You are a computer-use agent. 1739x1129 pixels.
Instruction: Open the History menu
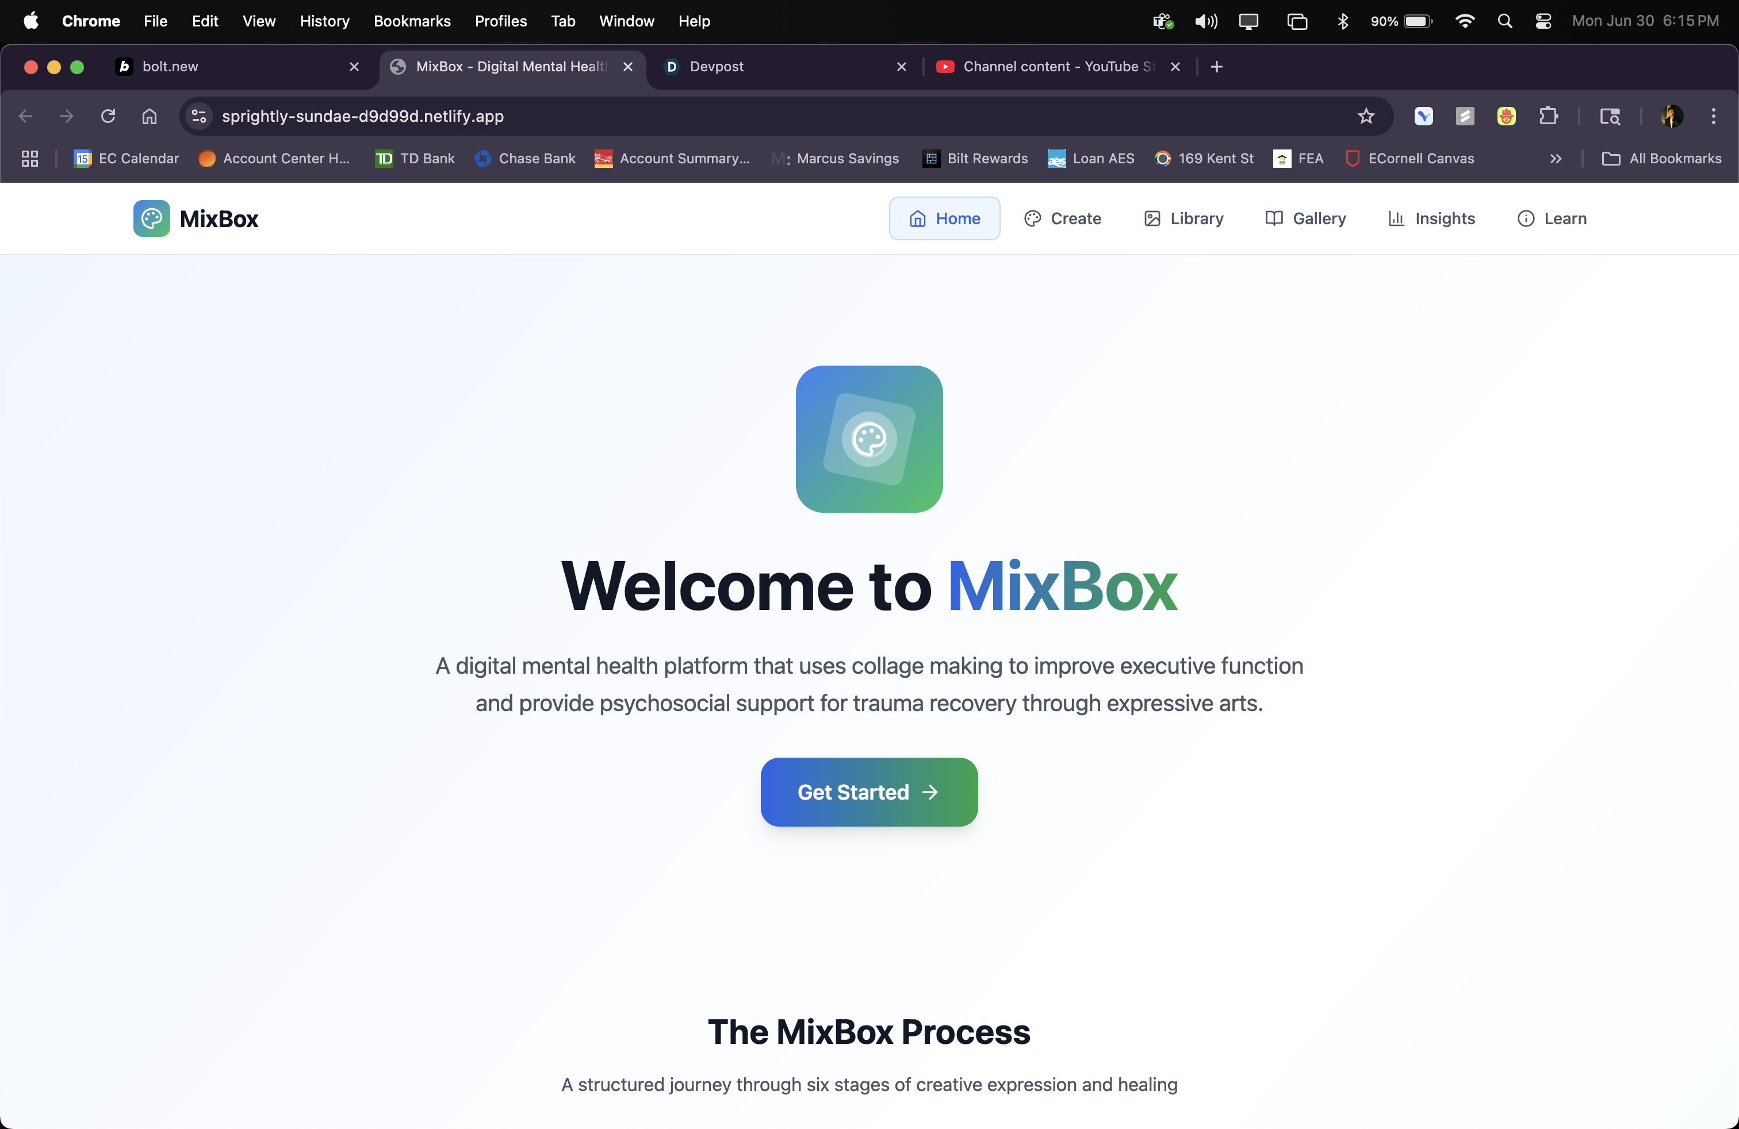(x=324, y=21)
